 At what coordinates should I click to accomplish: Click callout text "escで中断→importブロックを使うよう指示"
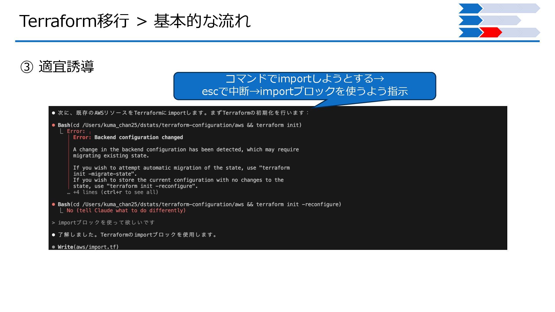pyautogui.click(x=305, y=91)
